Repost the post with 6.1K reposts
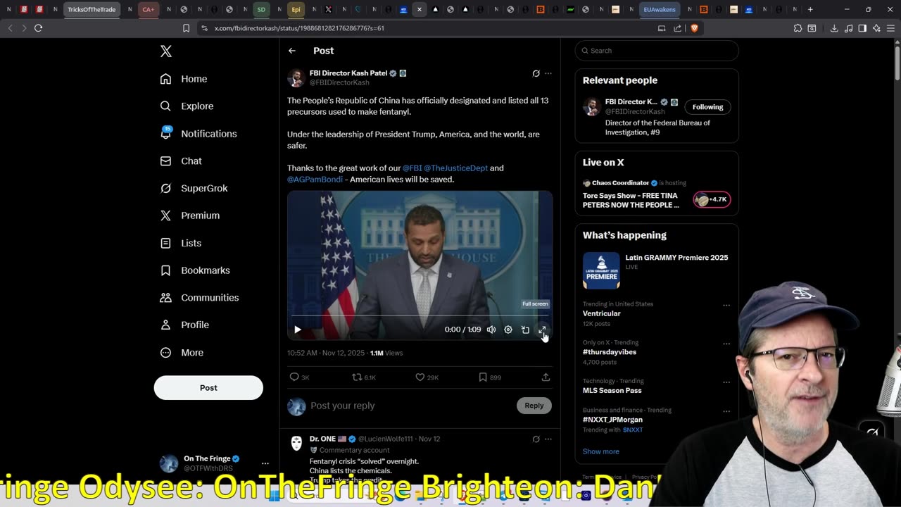 pyautogui.click(x=364, y=377)
